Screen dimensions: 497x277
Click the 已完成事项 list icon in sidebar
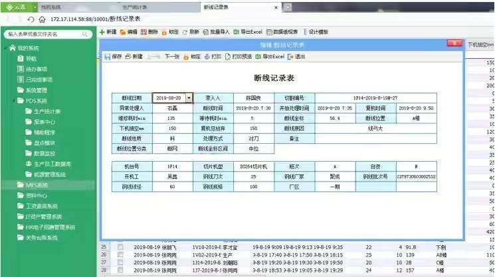(x=21, y=80)
